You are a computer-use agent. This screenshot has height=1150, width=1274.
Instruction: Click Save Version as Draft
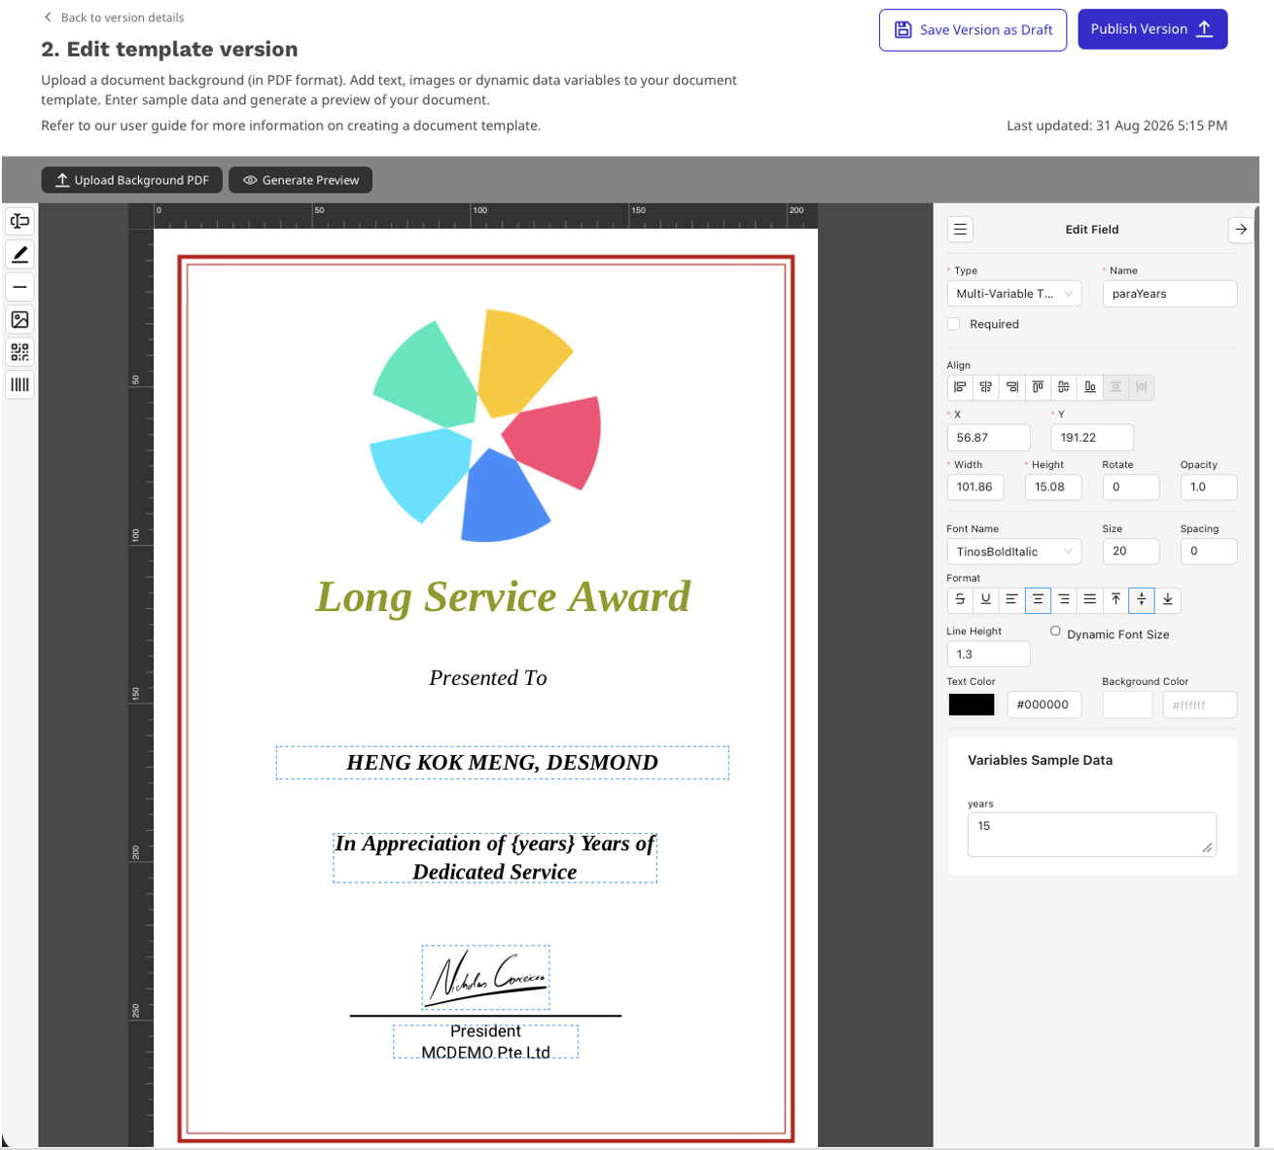973,30
